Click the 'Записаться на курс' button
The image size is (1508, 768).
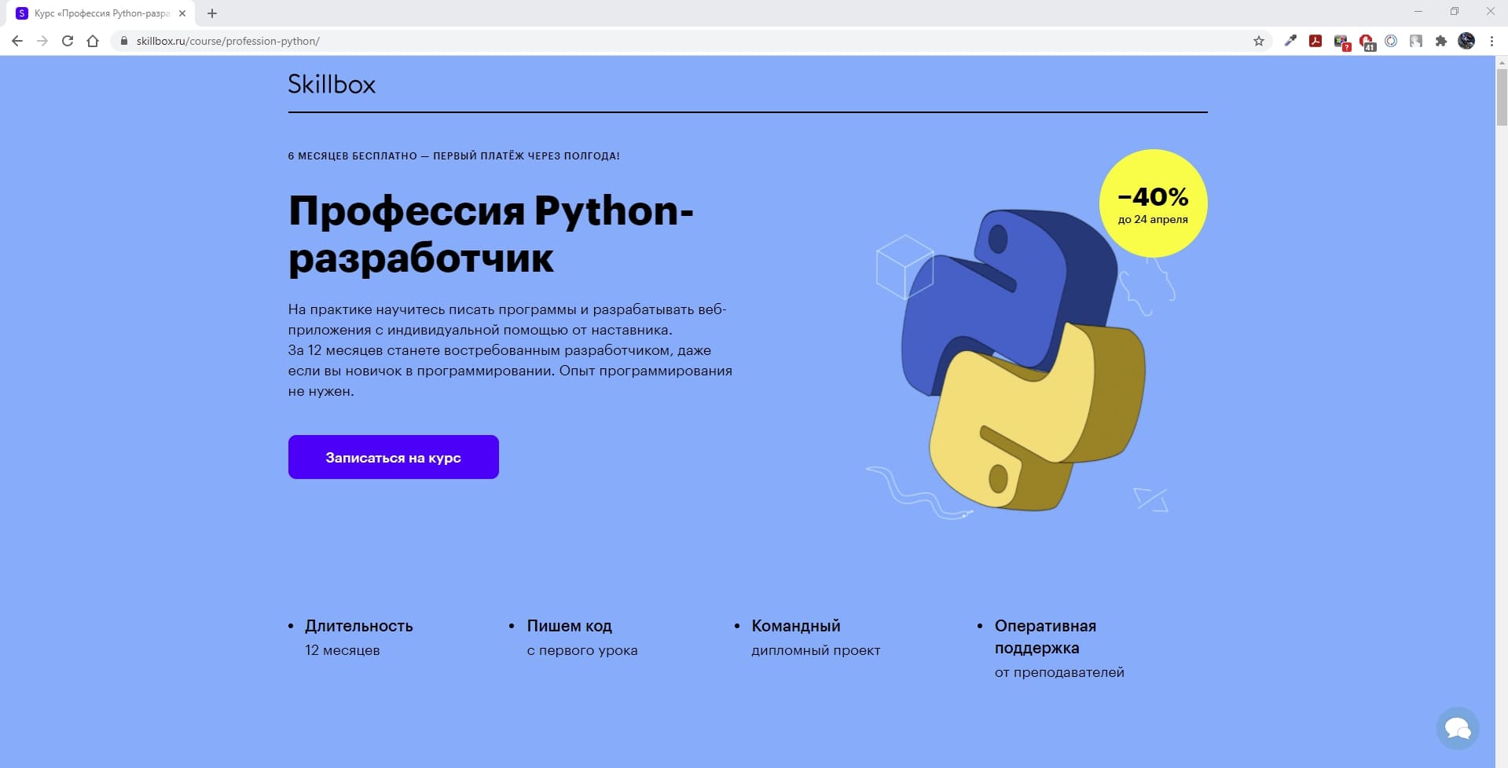[394, 457]
